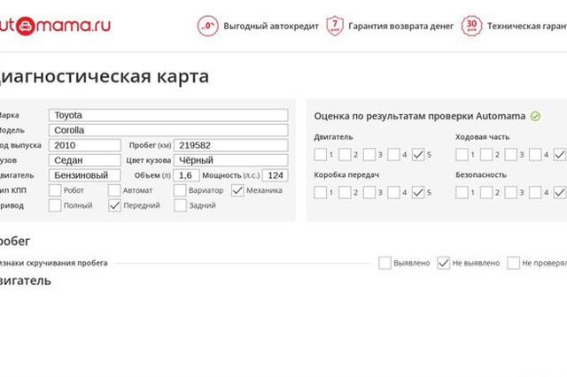Image resolution: width=567 pixels, height=377 pixels.
Task: Click the 219582 mileage field
Action: click(231, 145)
